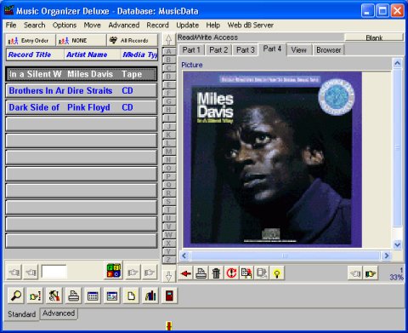Click the picture pane vertical scrollbar down arrow
408x333 pixels.
click(x=398, y=244)
